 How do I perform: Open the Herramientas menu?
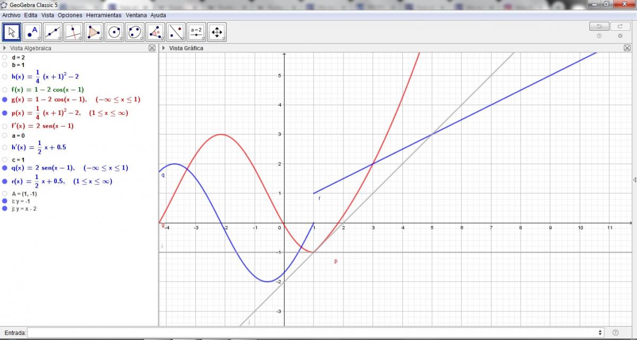(104, 15)
